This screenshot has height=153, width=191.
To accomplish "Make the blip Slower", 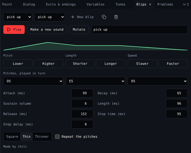I will [142, 64].
